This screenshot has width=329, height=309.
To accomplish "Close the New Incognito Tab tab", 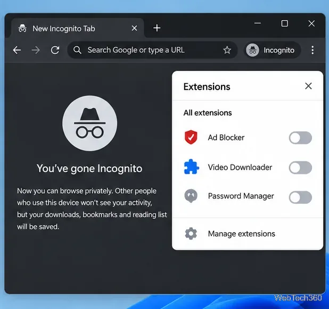I will [134, 28].
